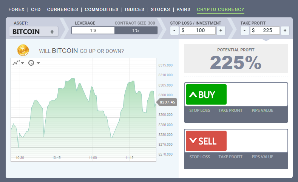
Task: Go to the INDICES tab
Action: point(134,9)
